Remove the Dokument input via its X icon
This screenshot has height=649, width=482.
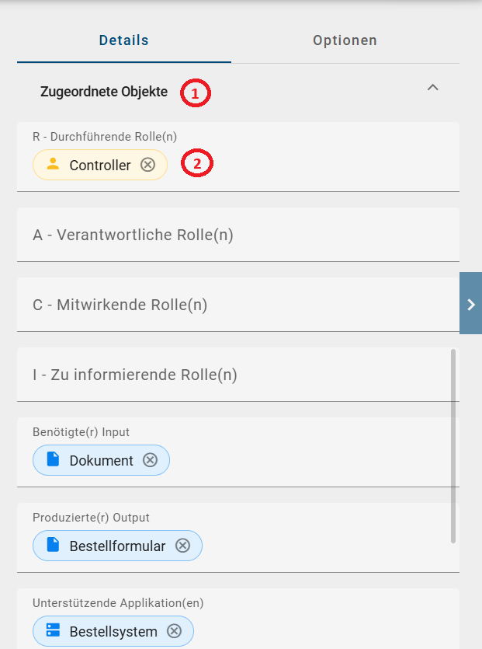[x=151, y=460]
